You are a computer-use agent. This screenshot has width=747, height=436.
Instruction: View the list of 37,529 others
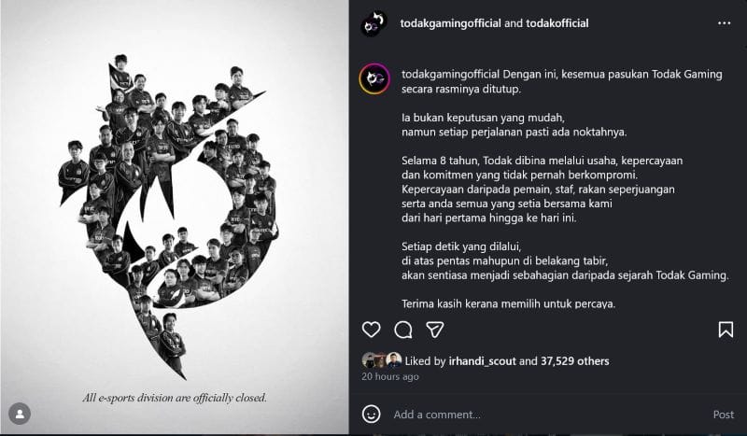(576, 361)
